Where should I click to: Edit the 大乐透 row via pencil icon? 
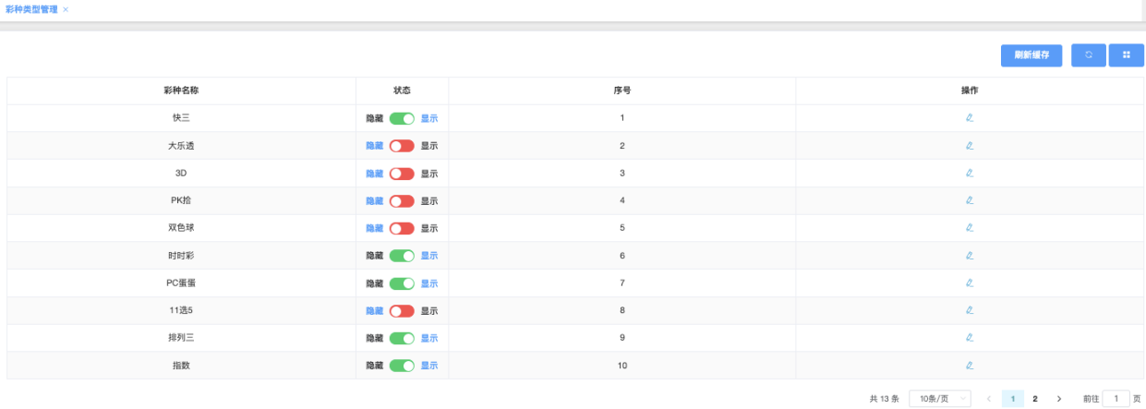970,146
